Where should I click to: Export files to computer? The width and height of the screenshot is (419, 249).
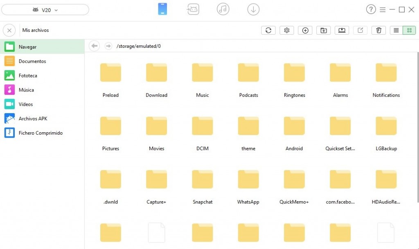(342, 30)
